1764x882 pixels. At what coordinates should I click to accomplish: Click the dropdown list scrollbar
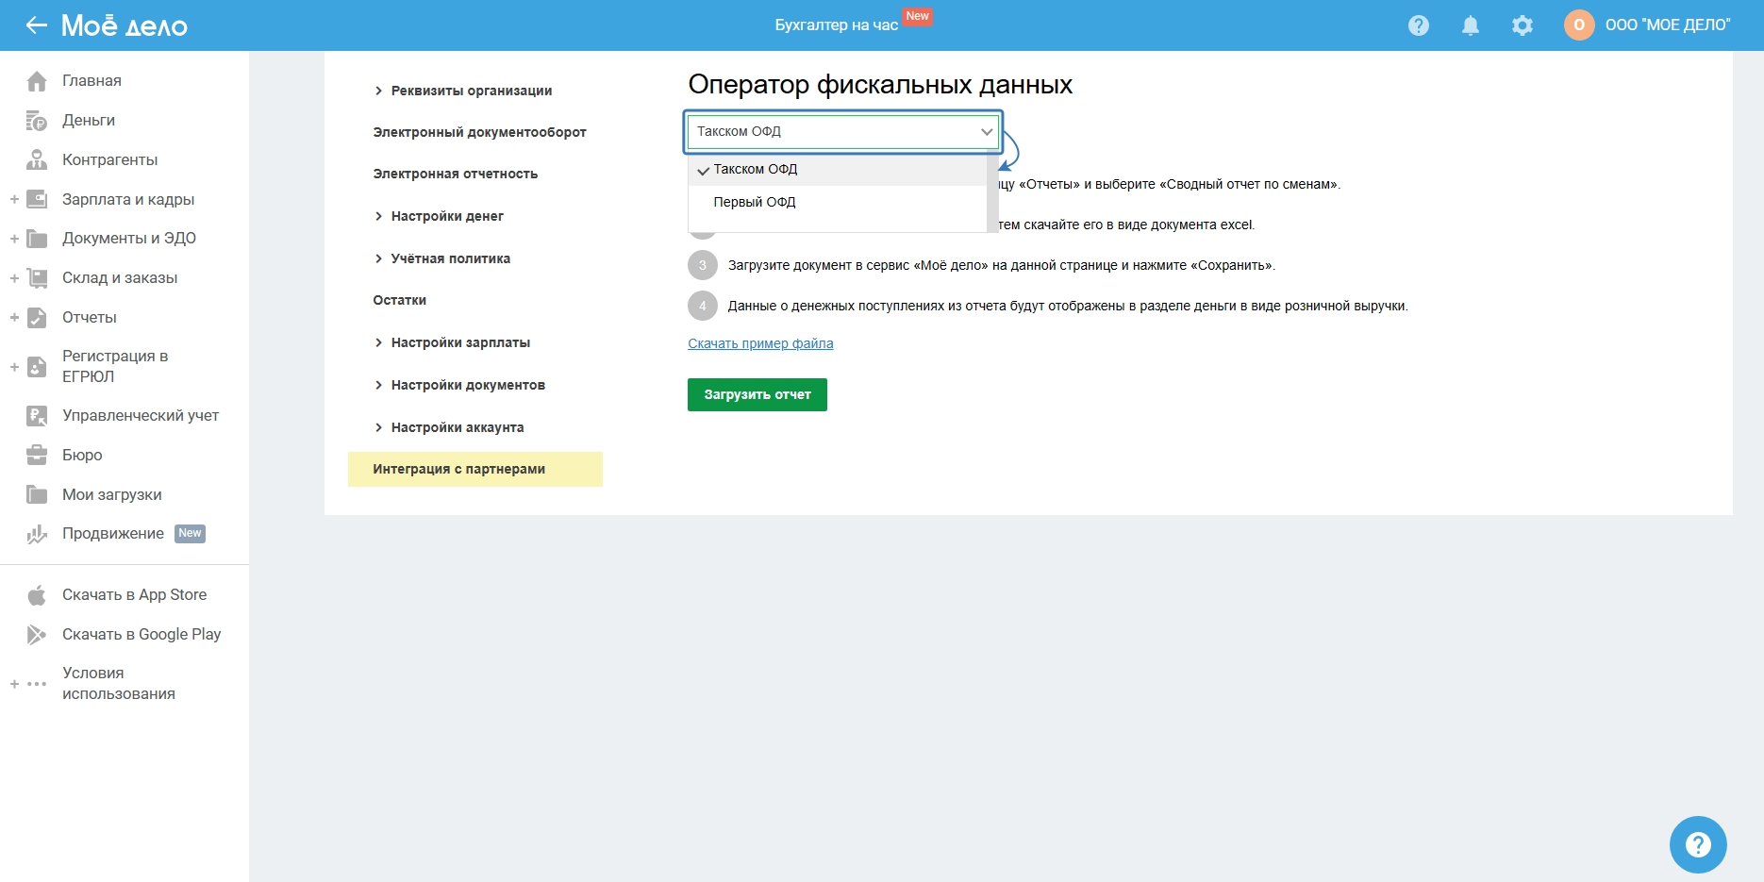point(992,192)
